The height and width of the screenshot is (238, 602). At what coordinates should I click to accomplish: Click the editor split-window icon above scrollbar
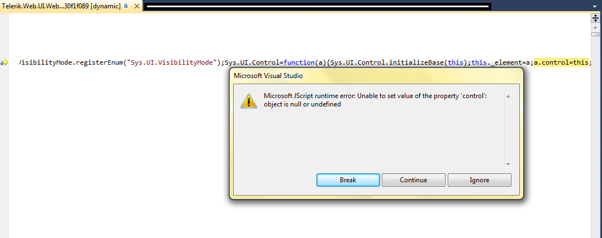point(595,18)
